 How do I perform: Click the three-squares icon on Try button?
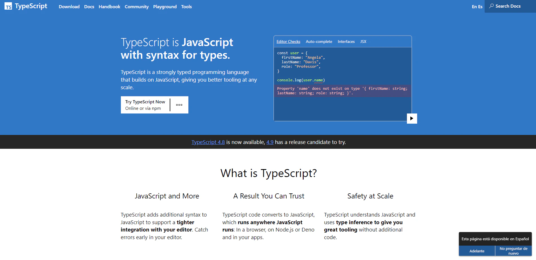[x=179, y=105]
